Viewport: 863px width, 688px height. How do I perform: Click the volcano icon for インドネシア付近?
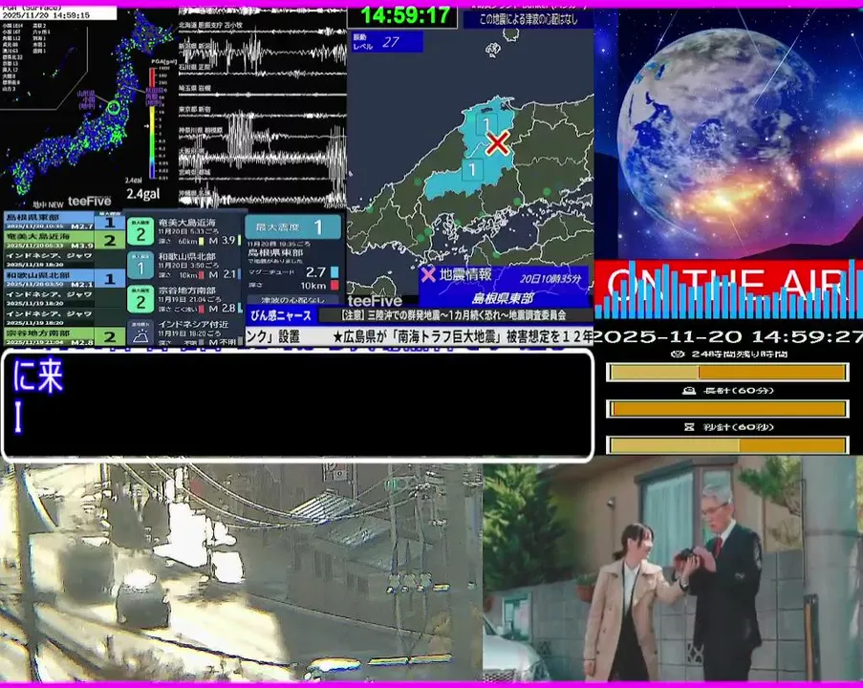[x=140, y=333]
